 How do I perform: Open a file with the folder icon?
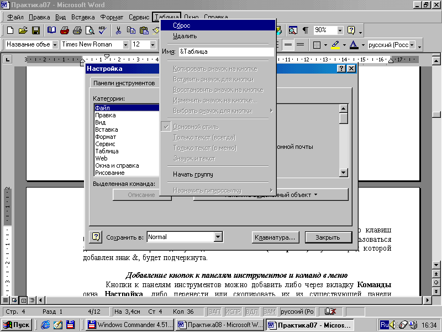click(23, 30)
